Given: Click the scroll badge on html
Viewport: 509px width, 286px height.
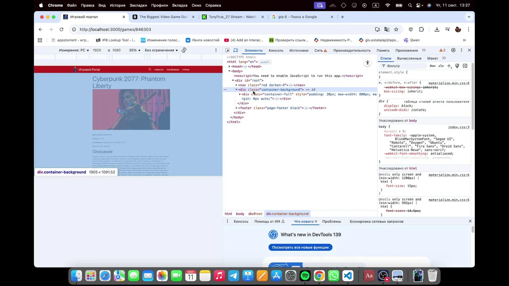Looking at the screenshot, I should pos(265,62).
